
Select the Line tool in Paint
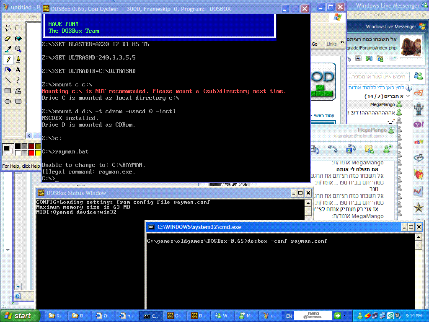coord(8,80)
